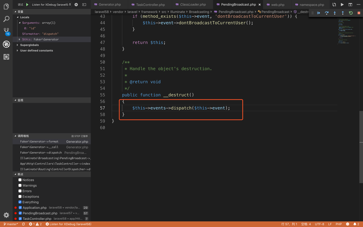Click the Step Into debug icon
This screenshot has height=227, width=363.
click(x=335, y=13)
